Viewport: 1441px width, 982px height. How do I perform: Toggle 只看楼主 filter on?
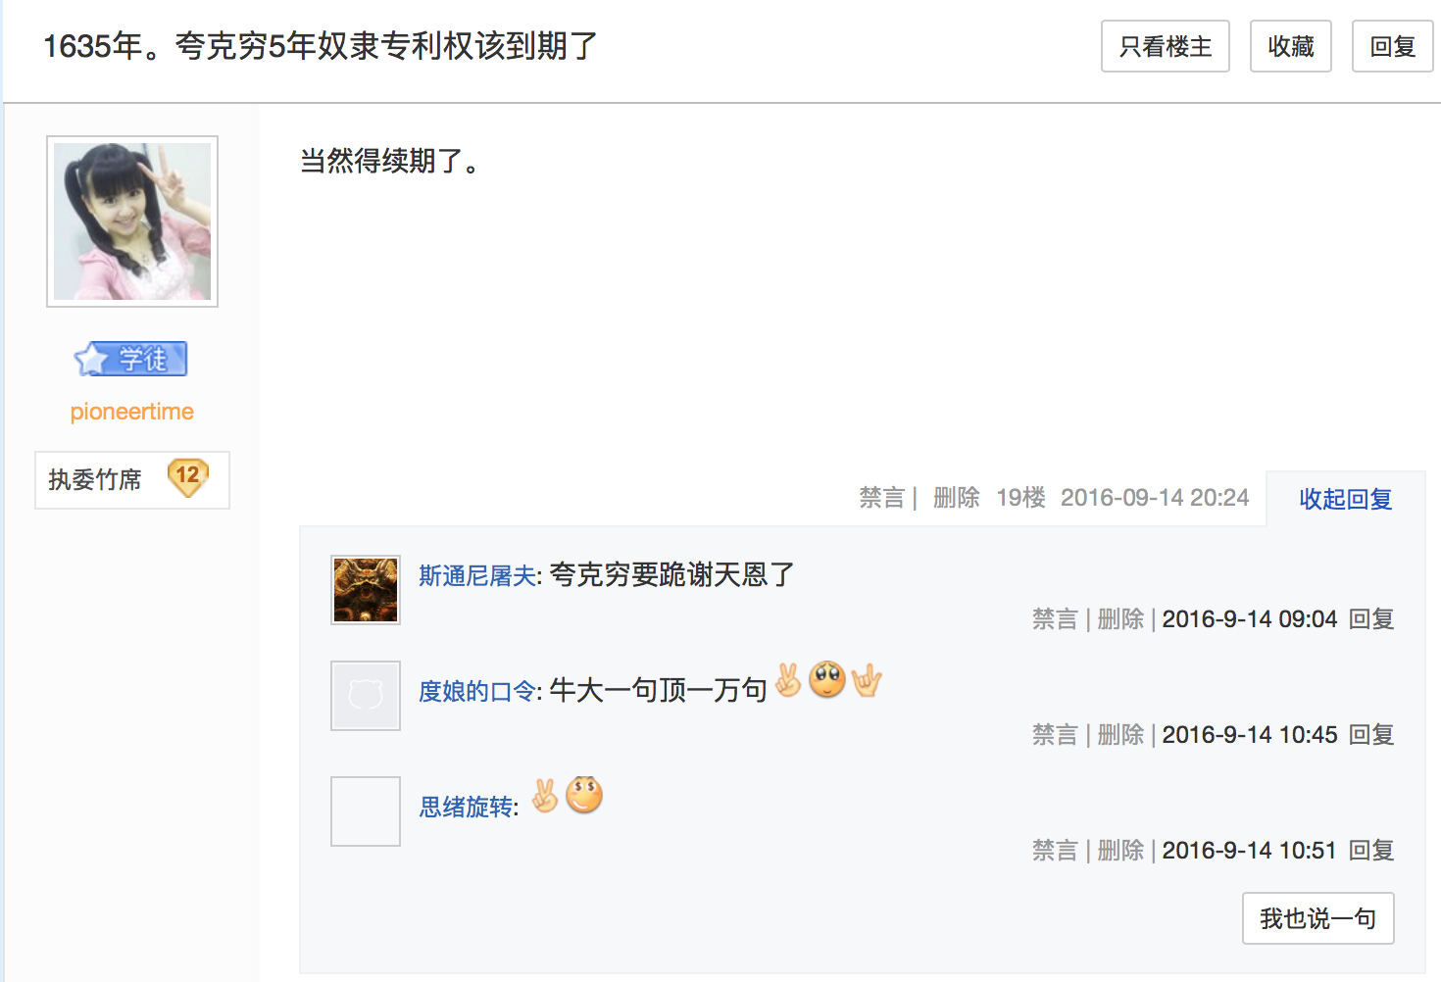tap(1165, 46)
